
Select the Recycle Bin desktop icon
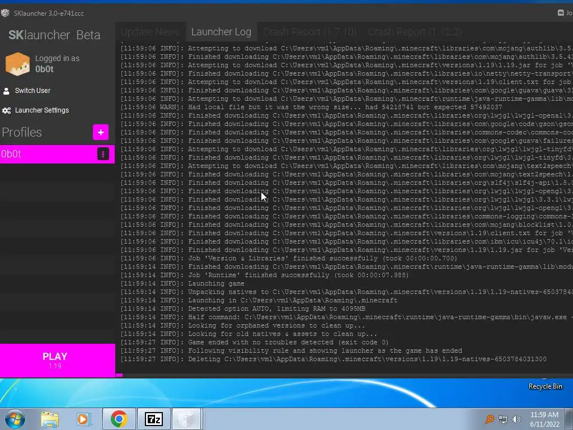[x=545, y=386]
